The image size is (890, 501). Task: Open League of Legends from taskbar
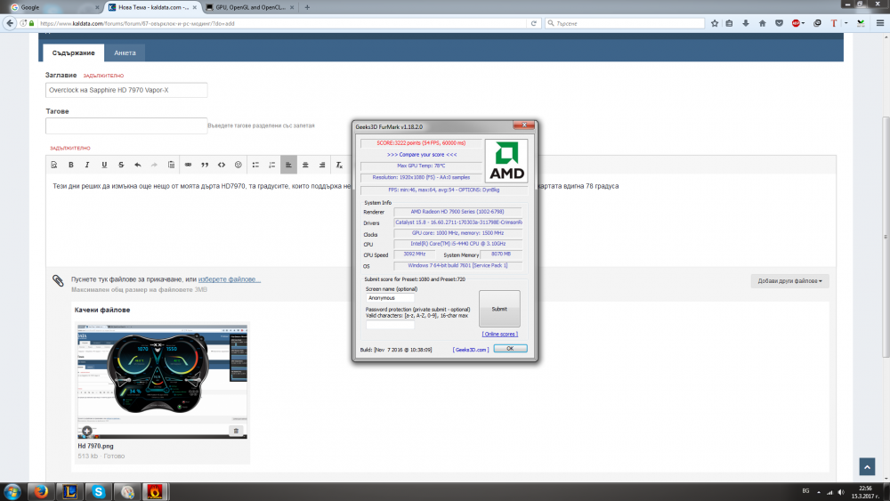(x=69, y=491)
